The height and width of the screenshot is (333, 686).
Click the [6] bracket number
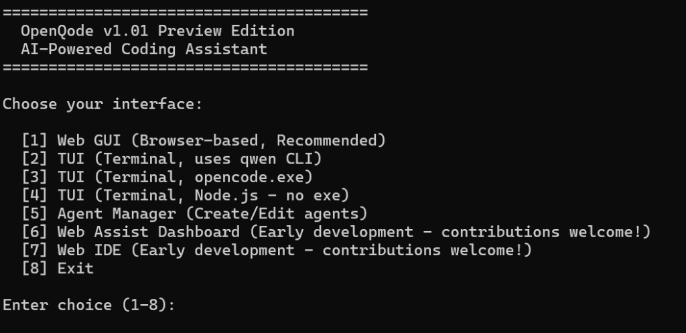(x=34, y=232)
